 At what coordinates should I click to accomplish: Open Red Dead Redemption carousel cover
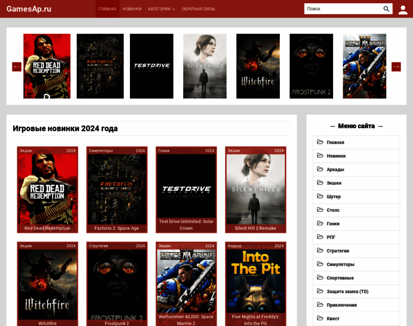(47, 66)
